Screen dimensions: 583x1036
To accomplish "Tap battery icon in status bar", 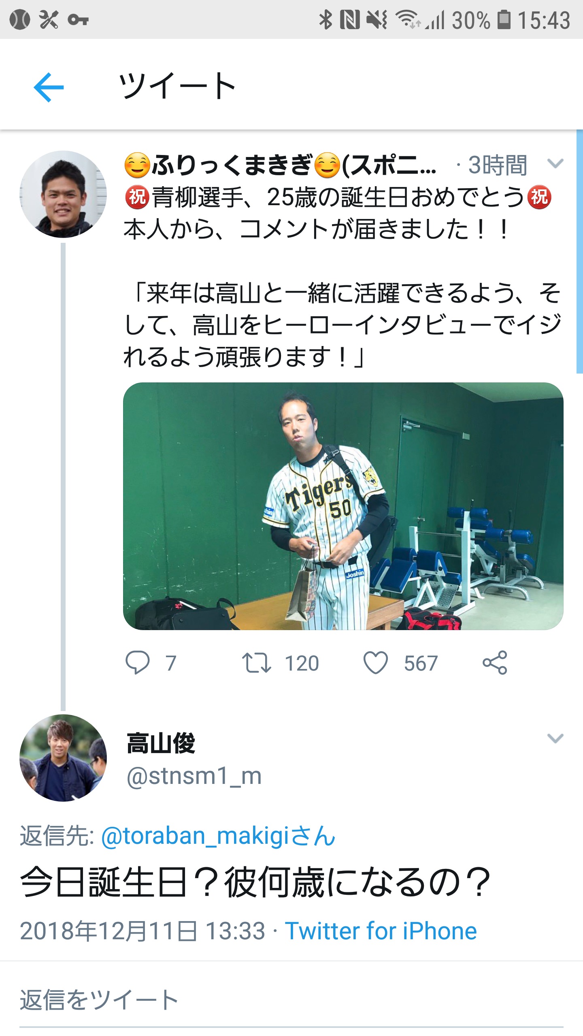I will [x=504, y=19].
